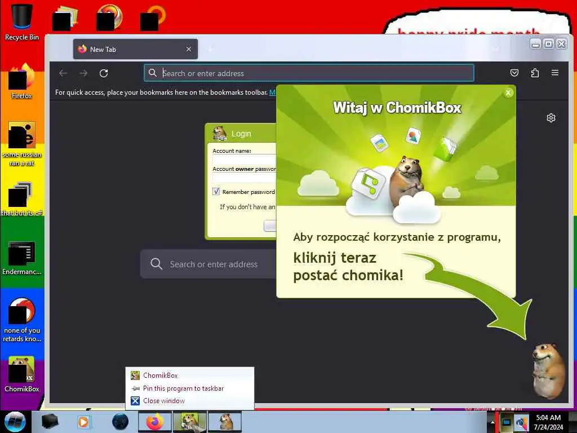Screen dimensions: 577x433
Task: Open the Firefox extensions puzzle icon
Action: 535,73
